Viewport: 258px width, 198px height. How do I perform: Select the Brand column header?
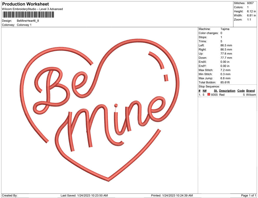[x=250, y=91]
